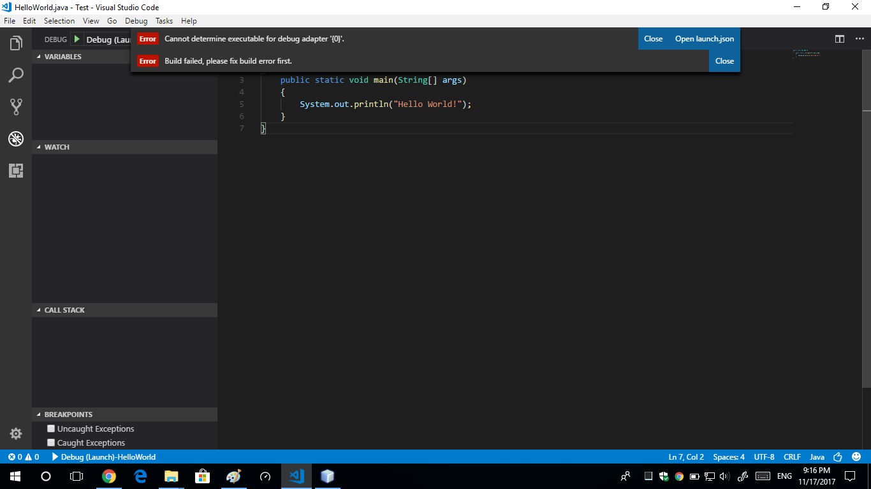Click Open launch.json button
The image size is (871, 489).
coord(705,39)
